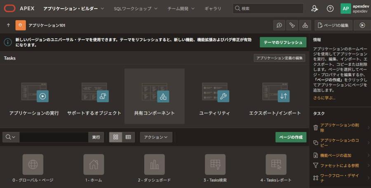Click the copy icon beside アプリケーションのコピー
The width and height of the screenshot is (371, 188).
click(x=316, y=143)
